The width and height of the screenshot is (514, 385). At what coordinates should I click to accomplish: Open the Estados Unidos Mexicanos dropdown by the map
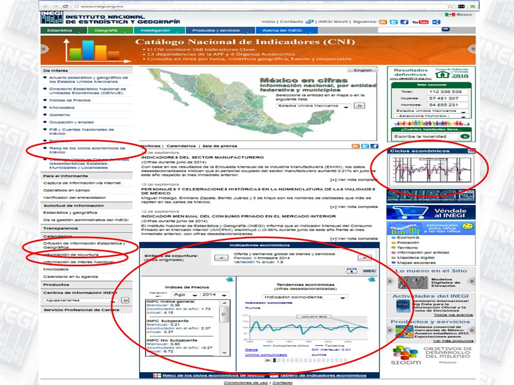pos(313,106)
